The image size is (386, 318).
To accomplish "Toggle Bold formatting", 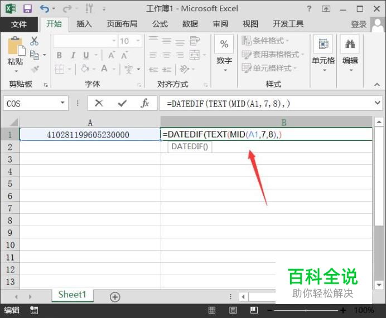I will 59,55.
